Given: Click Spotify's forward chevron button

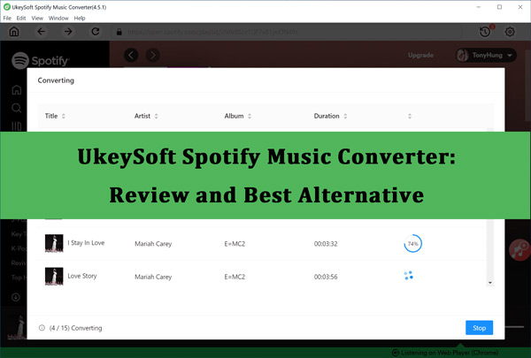Looking at the screenshot, I should point(153,55).
